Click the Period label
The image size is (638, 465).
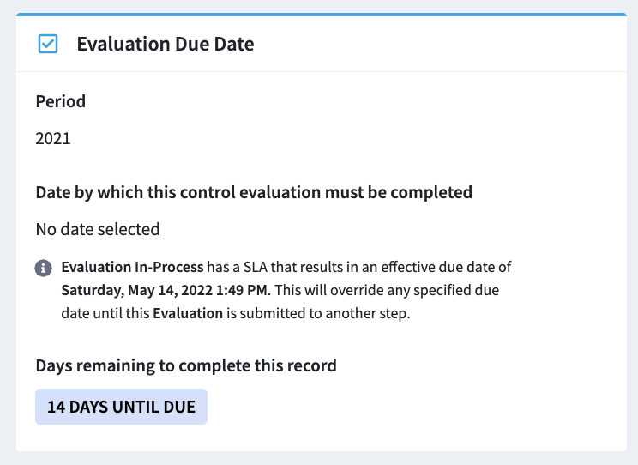pyautogui.click(x=61, y=101)
